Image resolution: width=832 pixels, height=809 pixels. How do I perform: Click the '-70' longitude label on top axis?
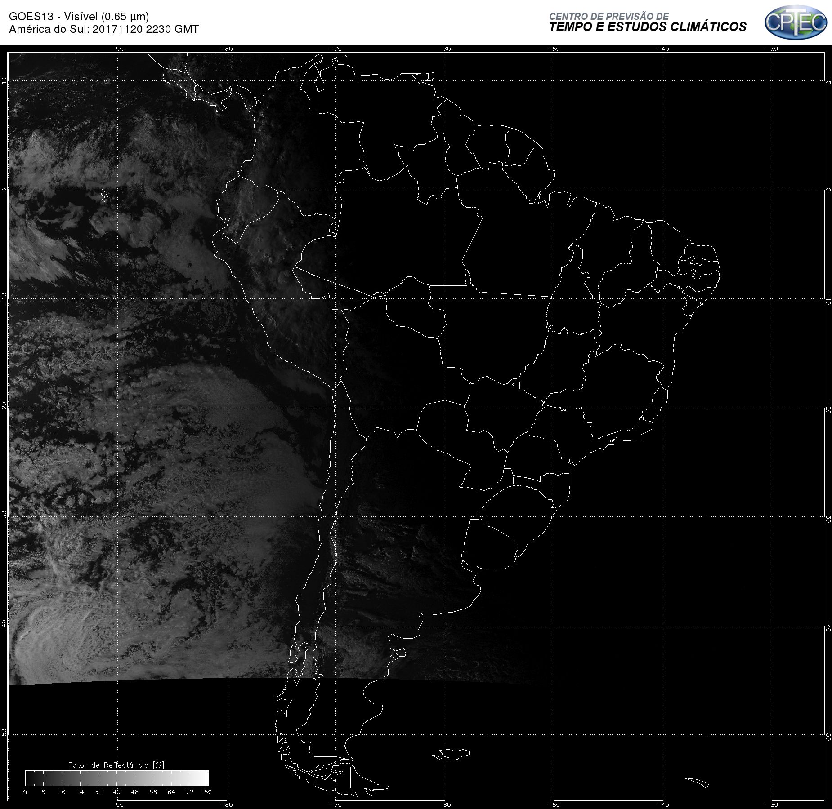tap(335, 49)
